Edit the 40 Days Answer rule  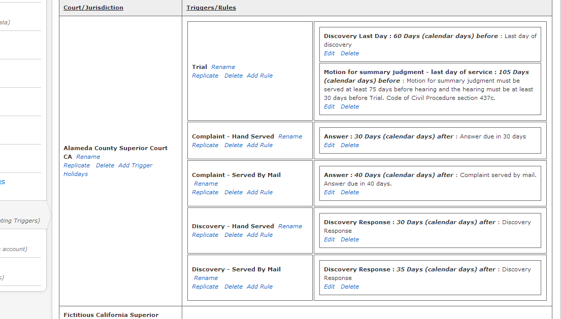tap(329, 192)
